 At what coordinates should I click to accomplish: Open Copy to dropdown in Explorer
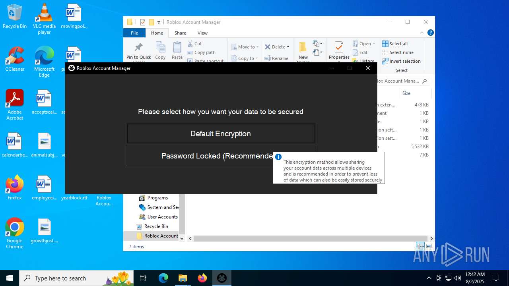245,58
